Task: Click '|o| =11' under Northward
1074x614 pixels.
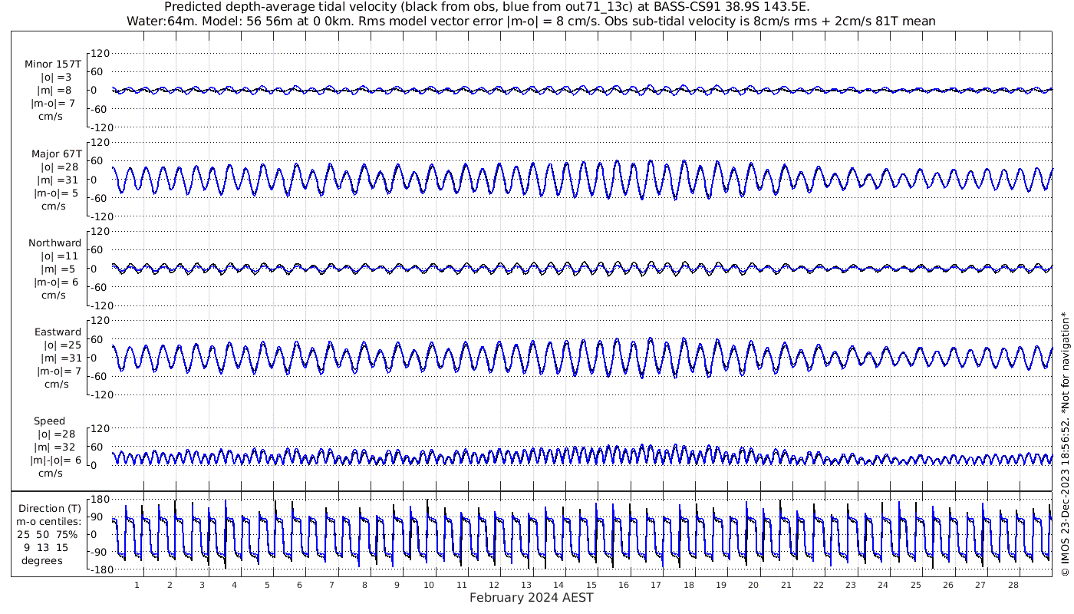Action: 60,256
